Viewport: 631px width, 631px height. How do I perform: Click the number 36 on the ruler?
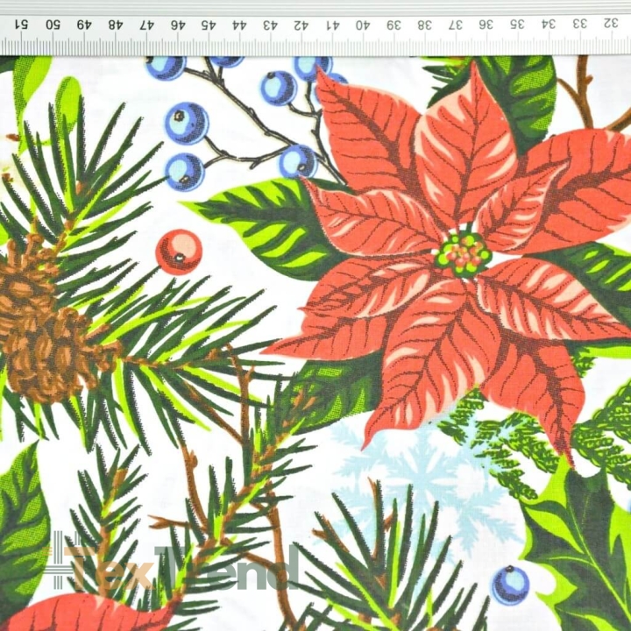tap(486, 25)
